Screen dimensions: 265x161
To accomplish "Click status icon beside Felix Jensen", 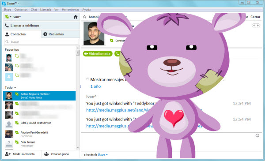I will [17, 142].
